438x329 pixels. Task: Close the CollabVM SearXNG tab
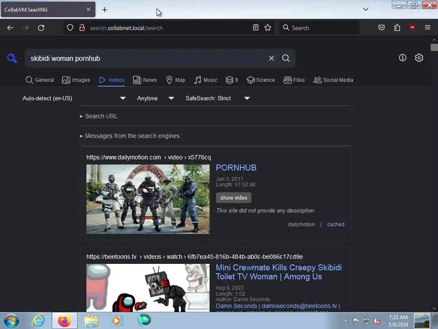[89, 9]
